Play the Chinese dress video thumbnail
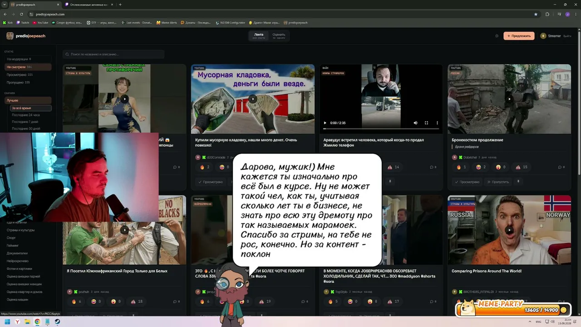Image resolution: width=581 pixels, height=327 pixels. coord(124,99)
